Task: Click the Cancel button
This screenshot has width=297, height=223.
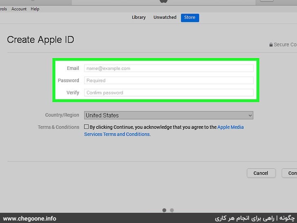Action: 261,173
